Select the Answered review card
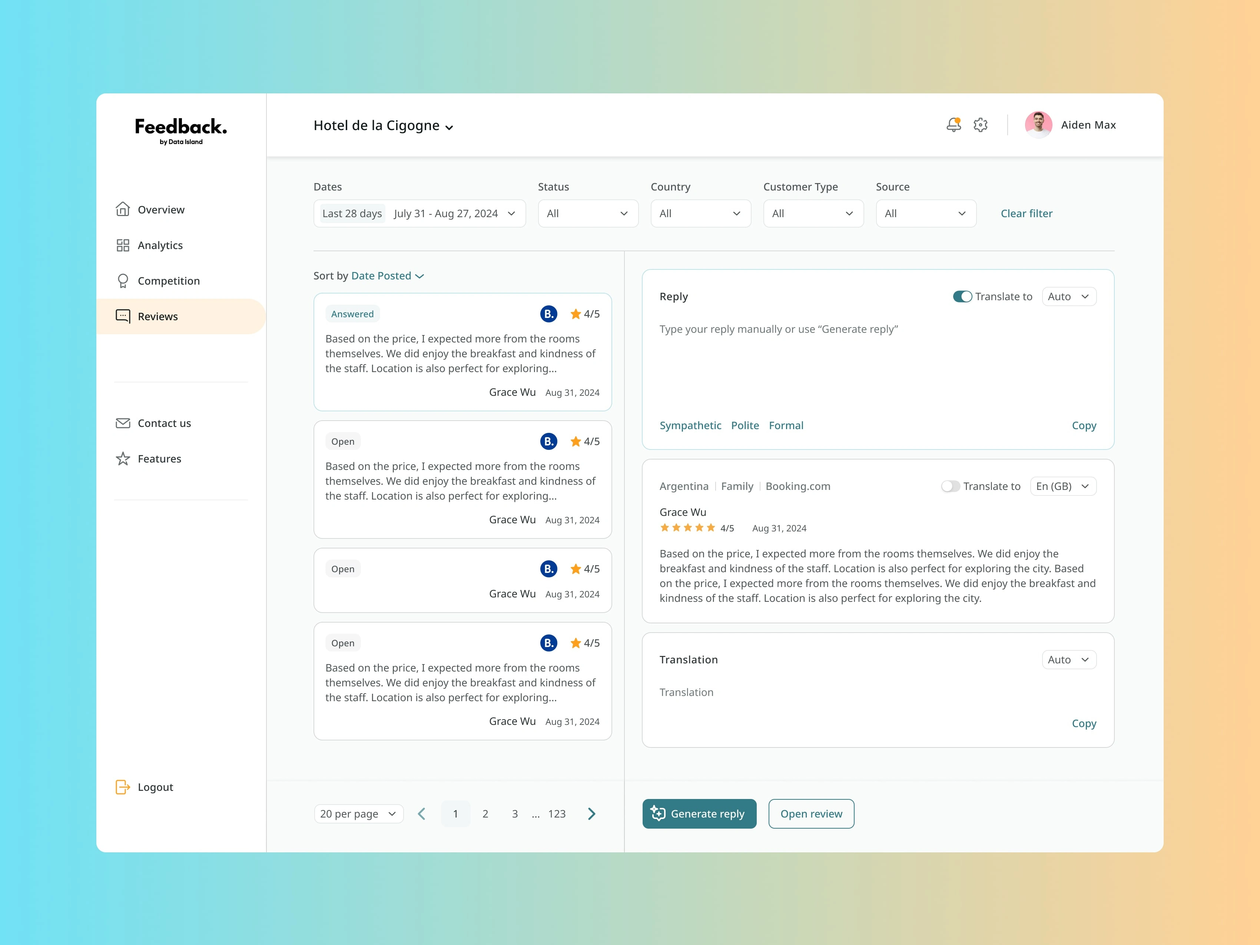The height and width of the screenshot is (945, 1260). [462, 352]
